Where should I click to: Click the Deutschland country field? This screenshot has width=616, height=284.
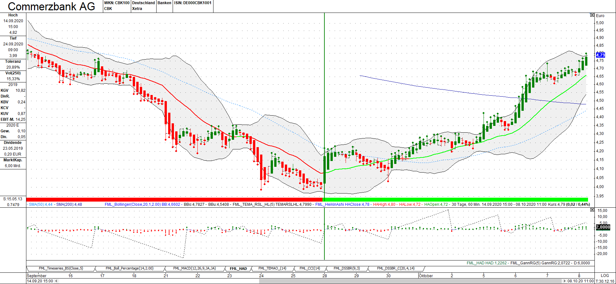click(144, 3)
